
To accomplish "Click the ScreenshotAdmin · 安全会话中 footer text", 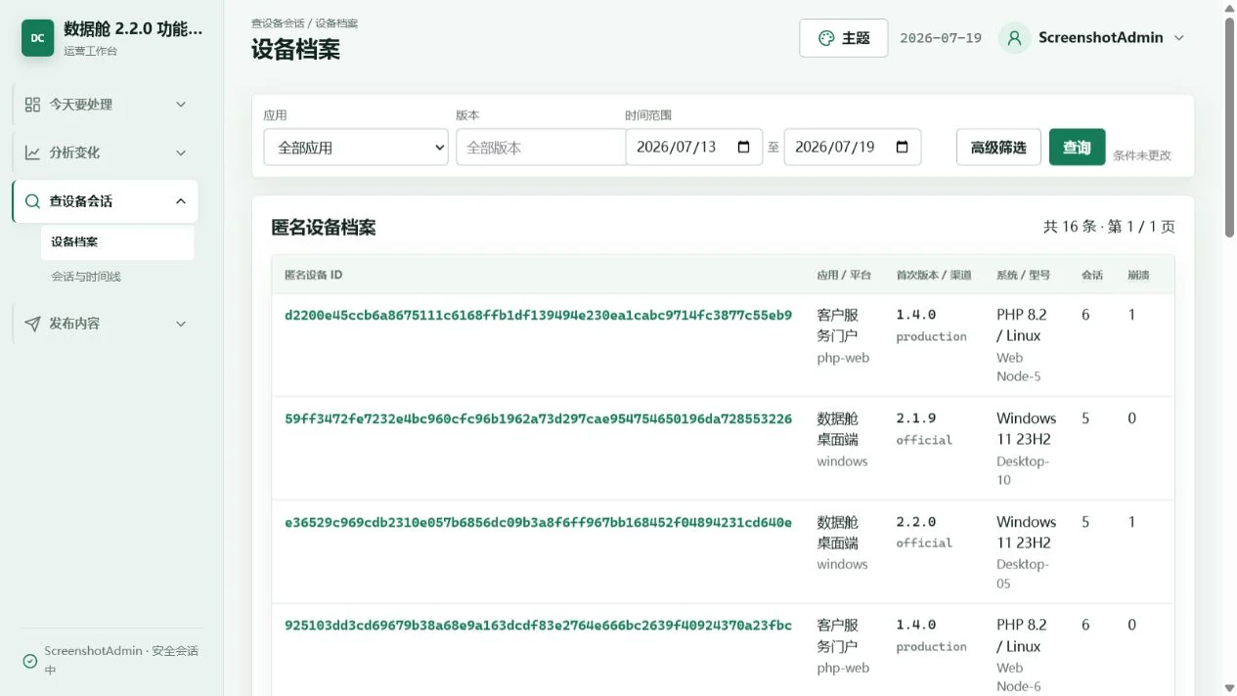I will tap(121, 661).
